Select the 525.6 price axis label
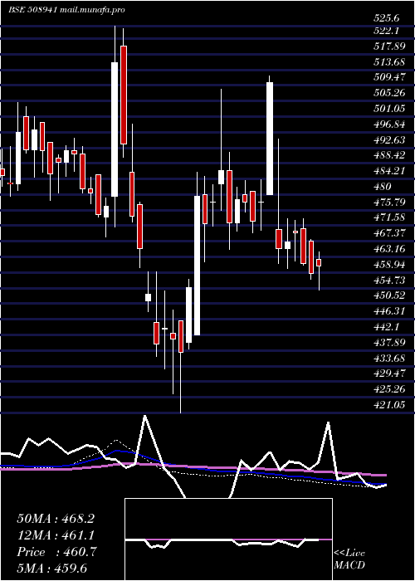The height and width of the screenshot is (581, 415). click(387, 17)
